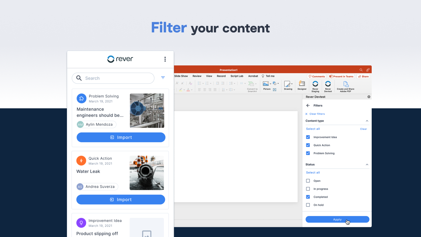Image resolution: width=421 pixels, height=237 pixels.
Task: Open the Designer tool in the ribbon
Action: (x=302, y=85)
